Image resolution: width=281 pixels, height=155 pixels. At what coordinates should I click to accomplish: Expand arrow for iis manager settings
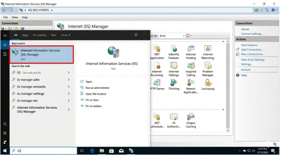(68, 94)
